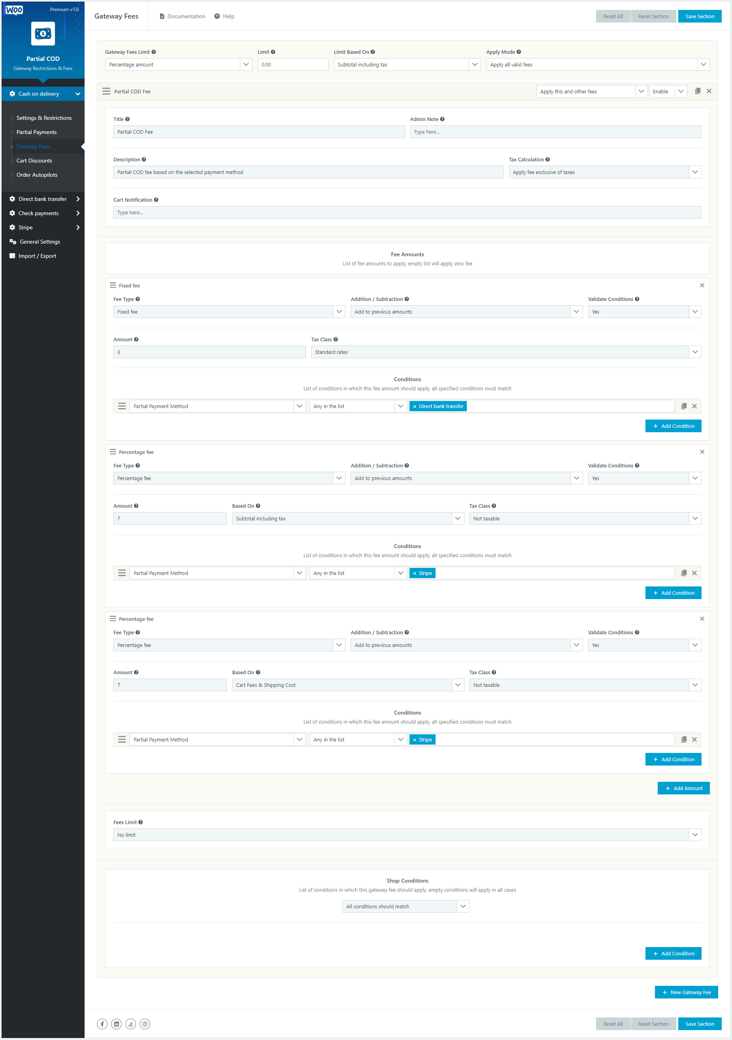
Task: Select Cart Discounts in the sidebar
Action: 34,160
